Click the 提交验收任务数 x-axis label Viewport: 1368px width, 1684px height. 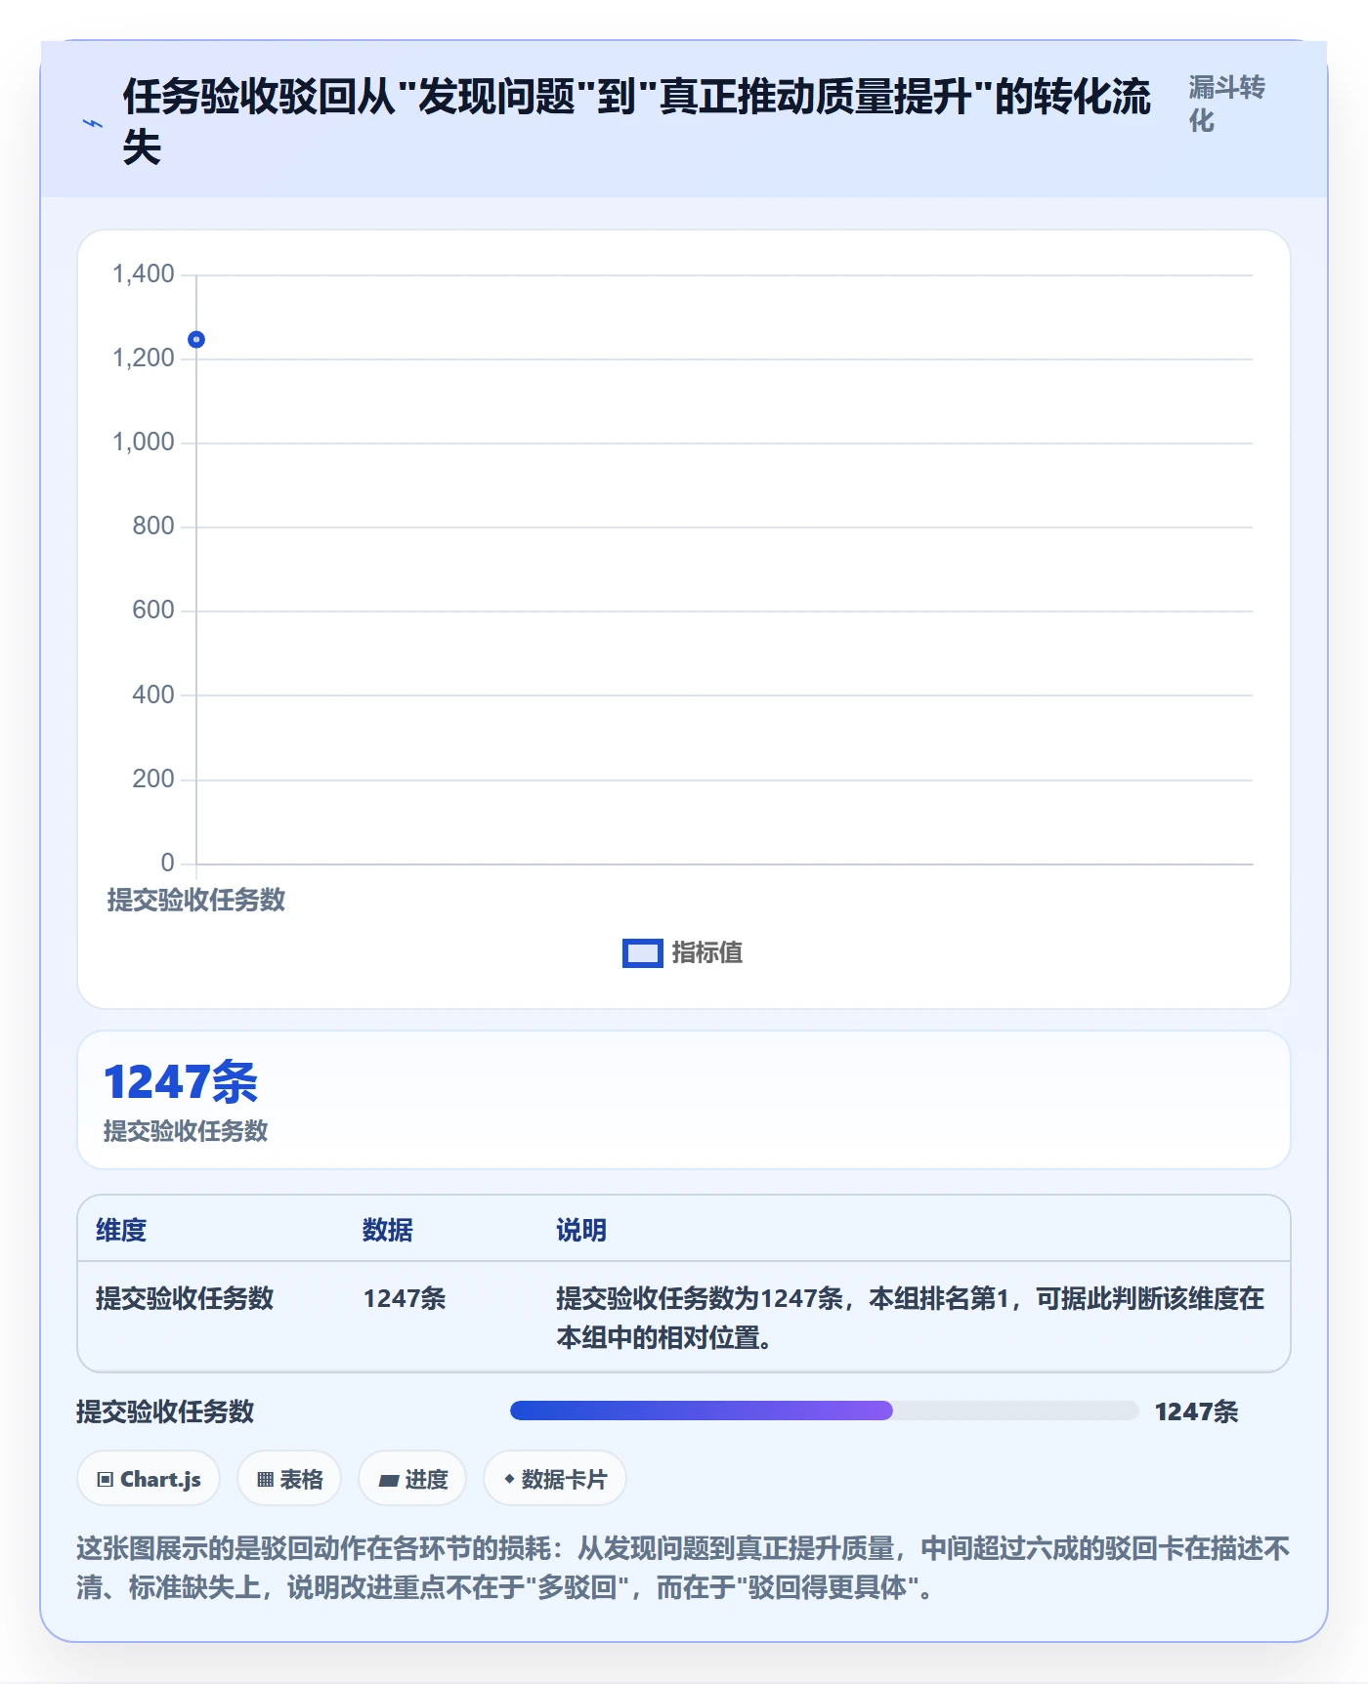point(196,900)
